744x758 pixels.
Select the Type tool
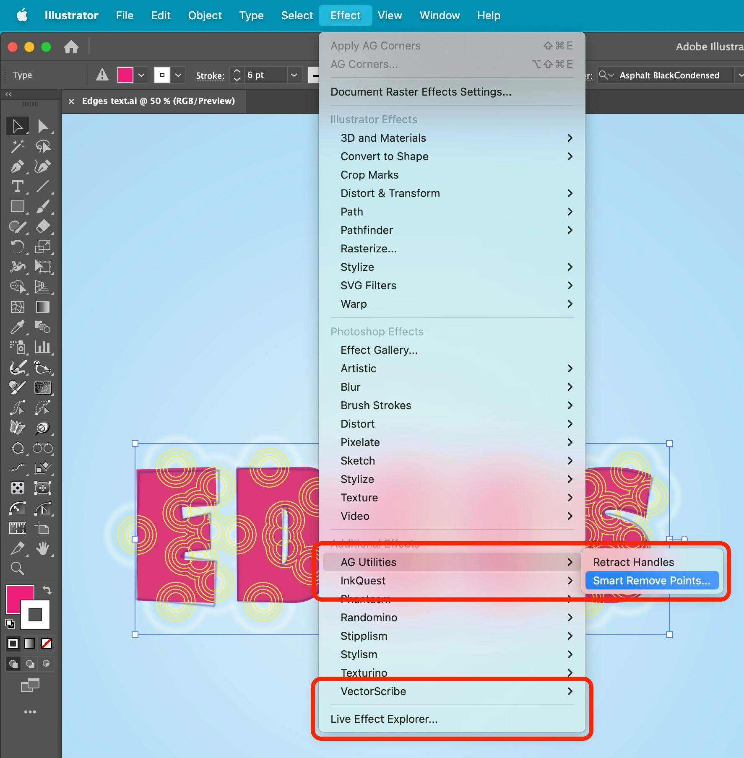pos(18,187)
